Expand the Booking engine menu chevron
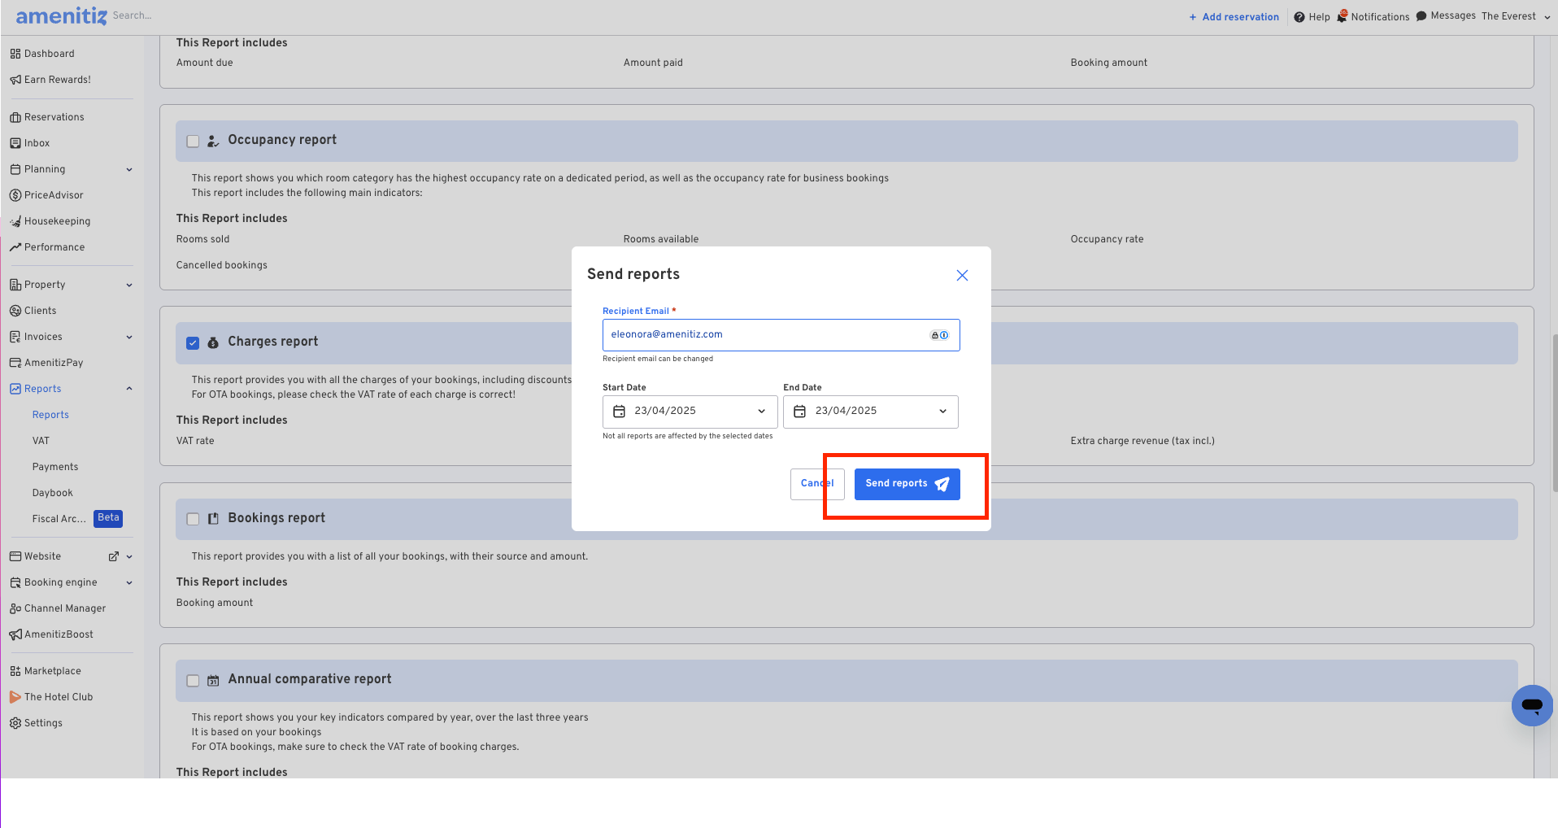Viewport: 1558px width, 828px height. 129,583
